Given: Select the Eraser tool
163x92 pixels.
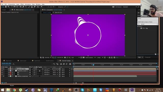Looking at the screenshot, I should click(x=35, y=7).
